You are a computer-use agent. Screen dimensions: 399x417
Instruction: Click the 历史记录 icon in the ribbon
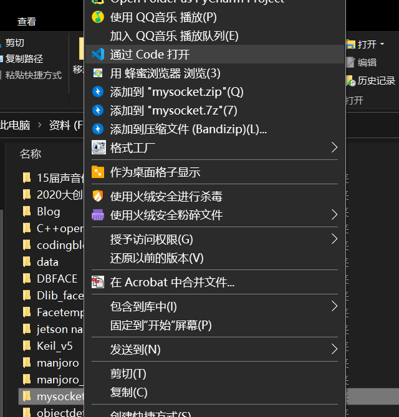pyautogui.click(x=351, y=81)
